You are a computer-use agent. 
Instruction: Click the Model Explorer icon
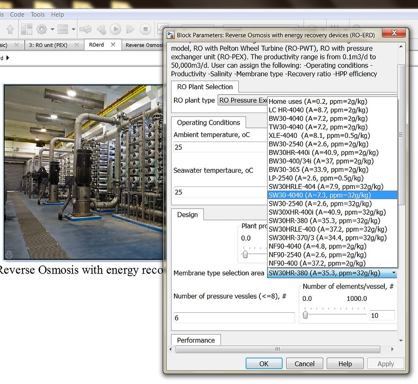(63, 29)
